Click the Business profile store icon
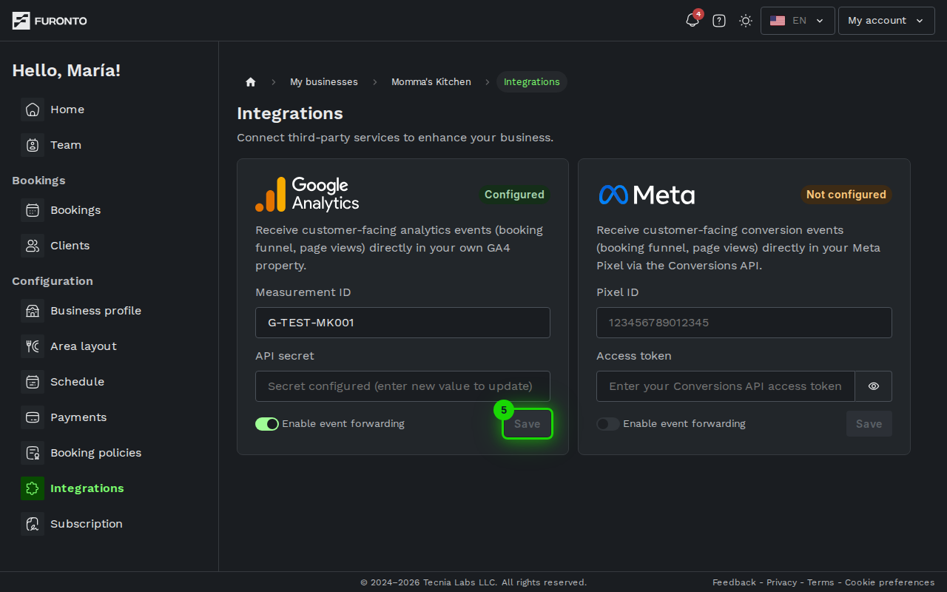Viewport: 947px width, 592px height. pyautogui.click(x=33, y=311)
